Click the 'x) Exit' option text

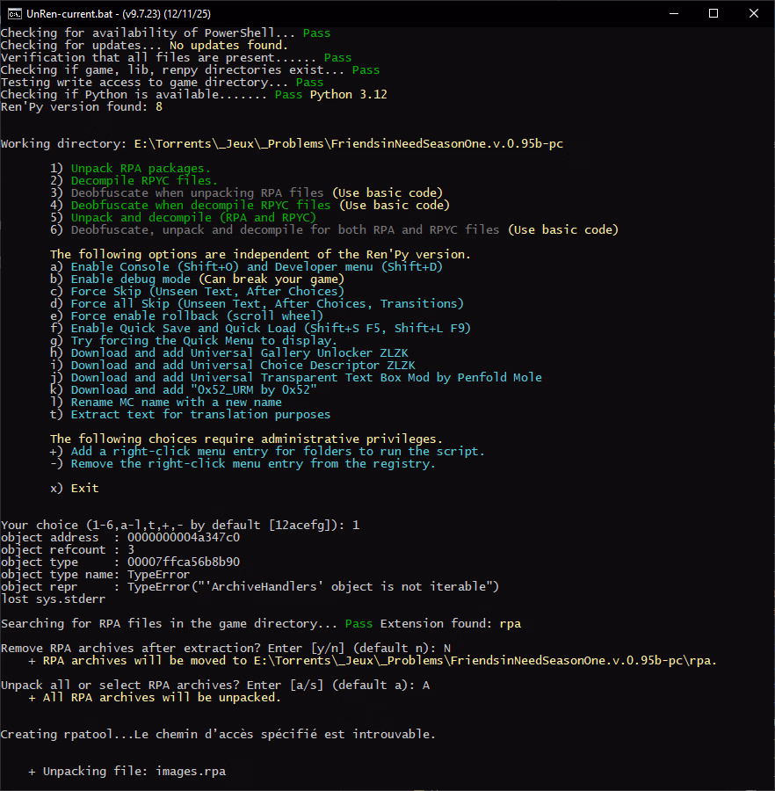pyautogui.click(x=75, y=488)
